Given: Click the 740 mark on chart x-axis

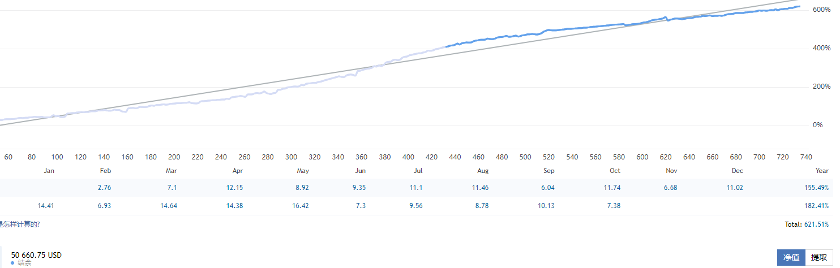Looking at the screenshot, I should point(806,157).
